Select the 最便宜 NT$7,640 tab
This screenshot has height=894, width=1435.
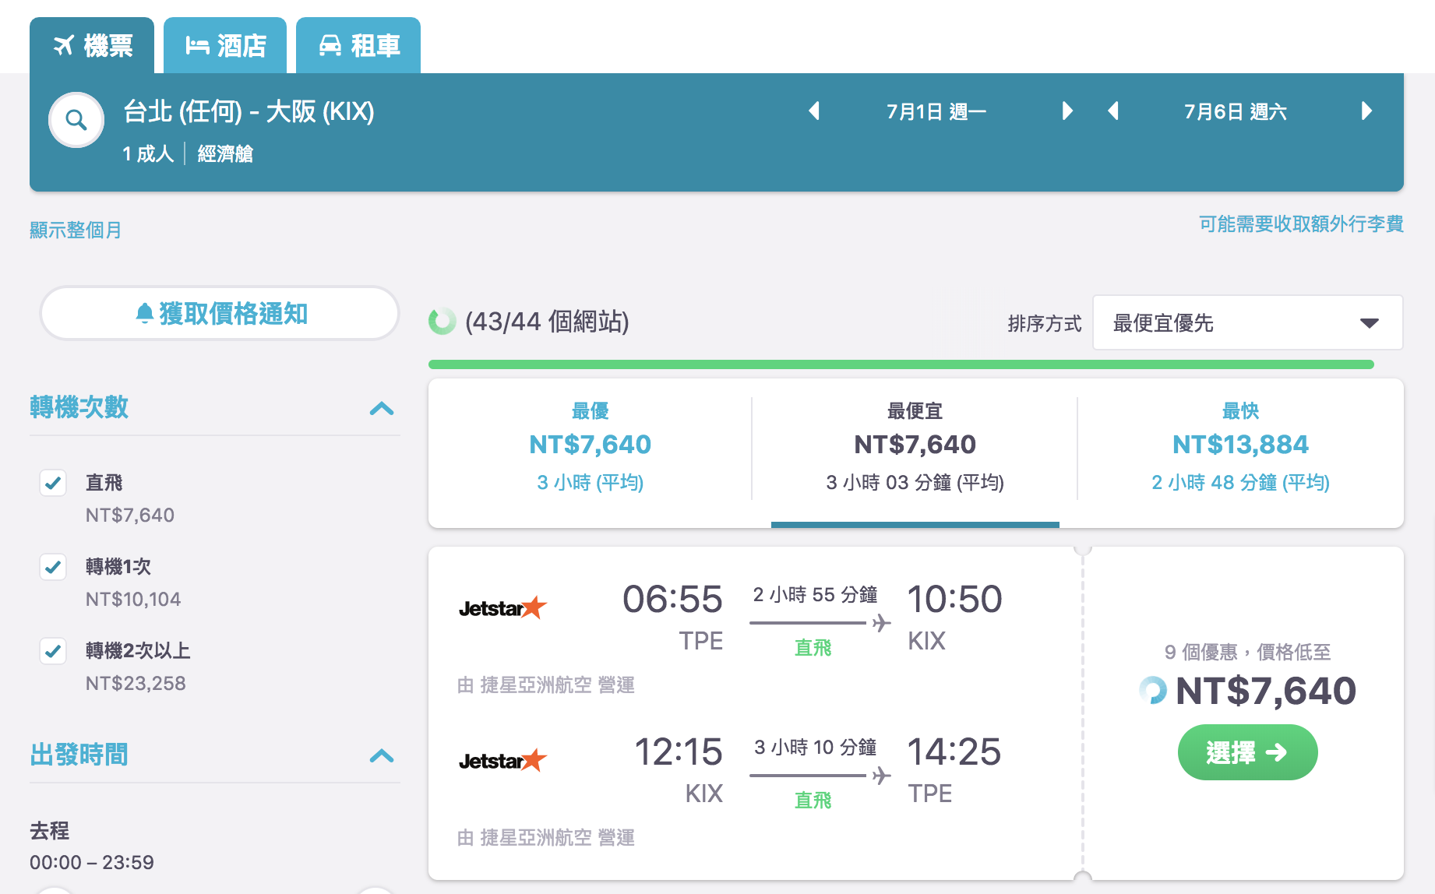(x=915, y=452)
